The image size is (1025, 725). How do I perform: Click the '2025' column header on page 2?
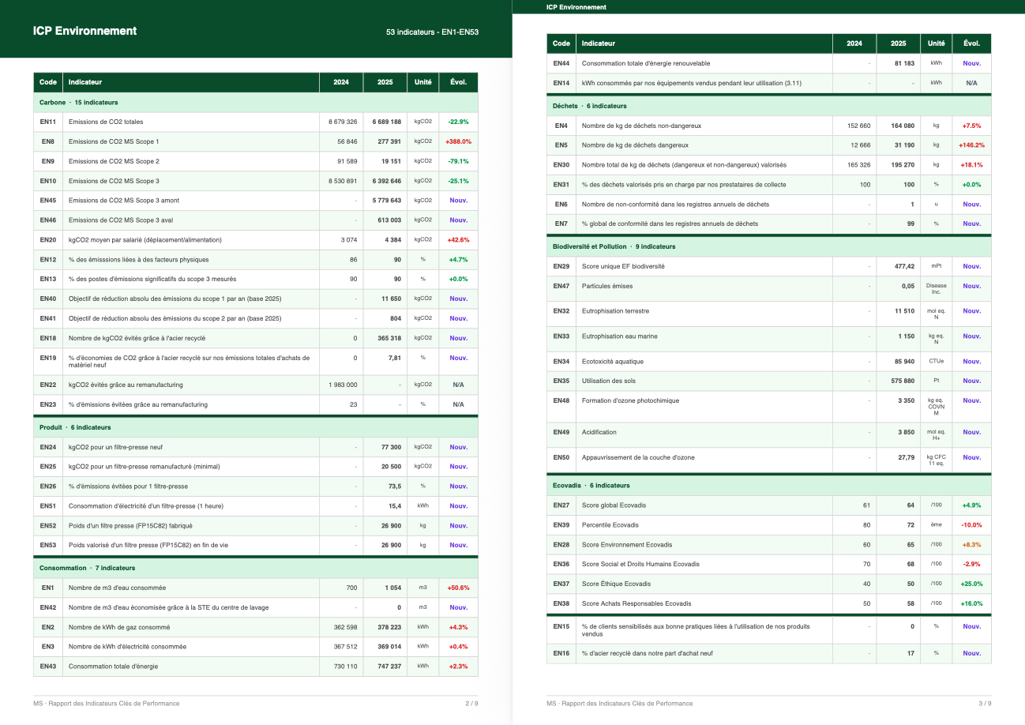pos(385,82)
